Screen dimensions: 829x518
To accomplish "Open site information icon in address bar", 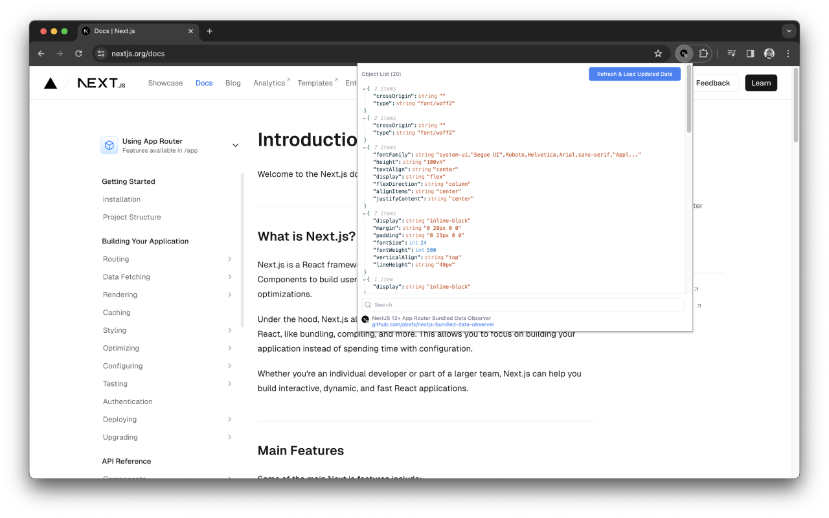I will [101, 54].
